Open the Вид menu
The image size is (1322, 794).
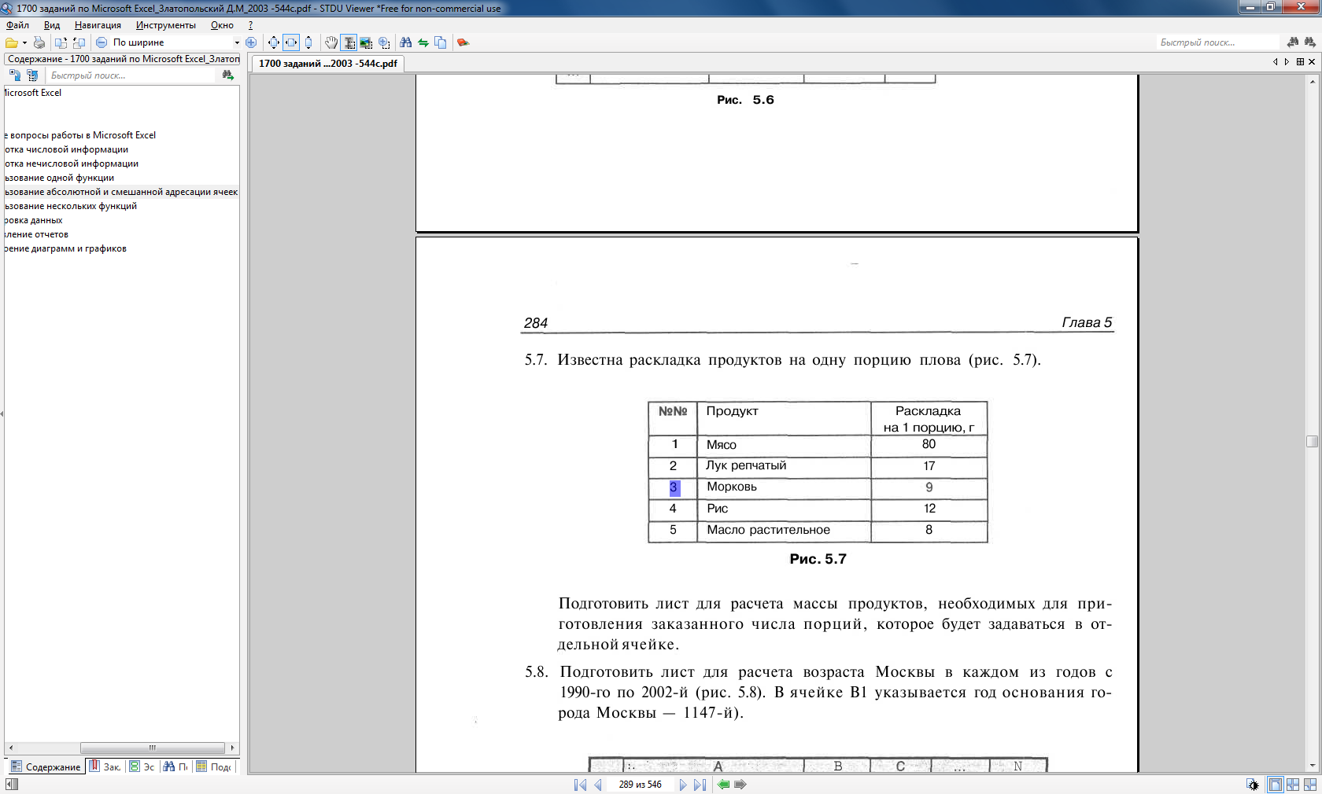pyautogui.click(x=52, y=25)
